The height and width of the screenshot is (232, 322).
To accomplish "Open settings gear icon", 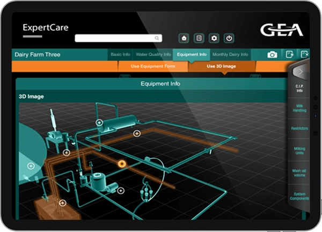I will pos(214,38).
